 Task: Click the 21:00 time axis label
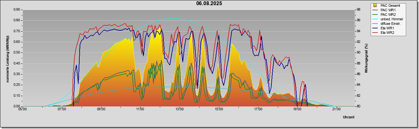click(336, 109)
